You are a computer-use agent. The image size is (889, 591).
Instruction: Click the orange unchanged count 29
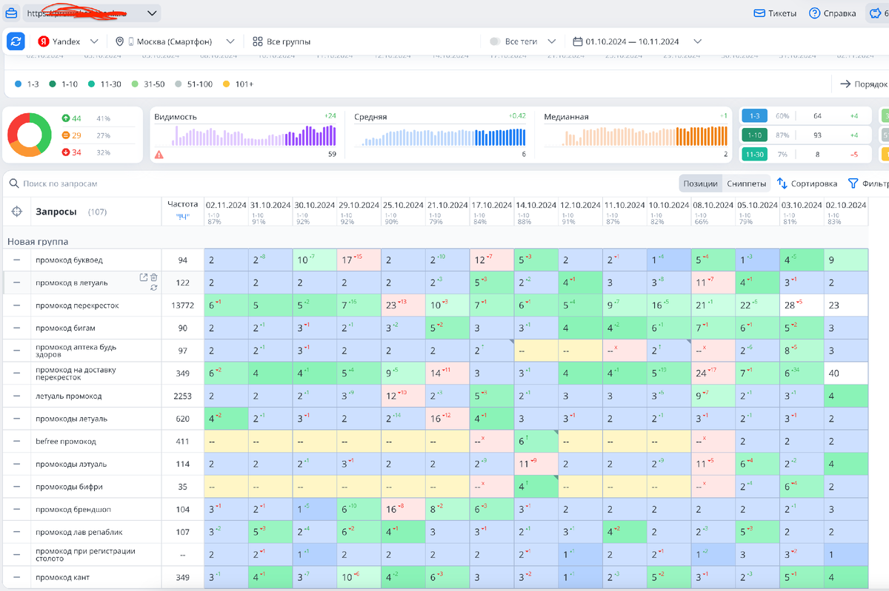pyautogui.click(x=72, y=135)
